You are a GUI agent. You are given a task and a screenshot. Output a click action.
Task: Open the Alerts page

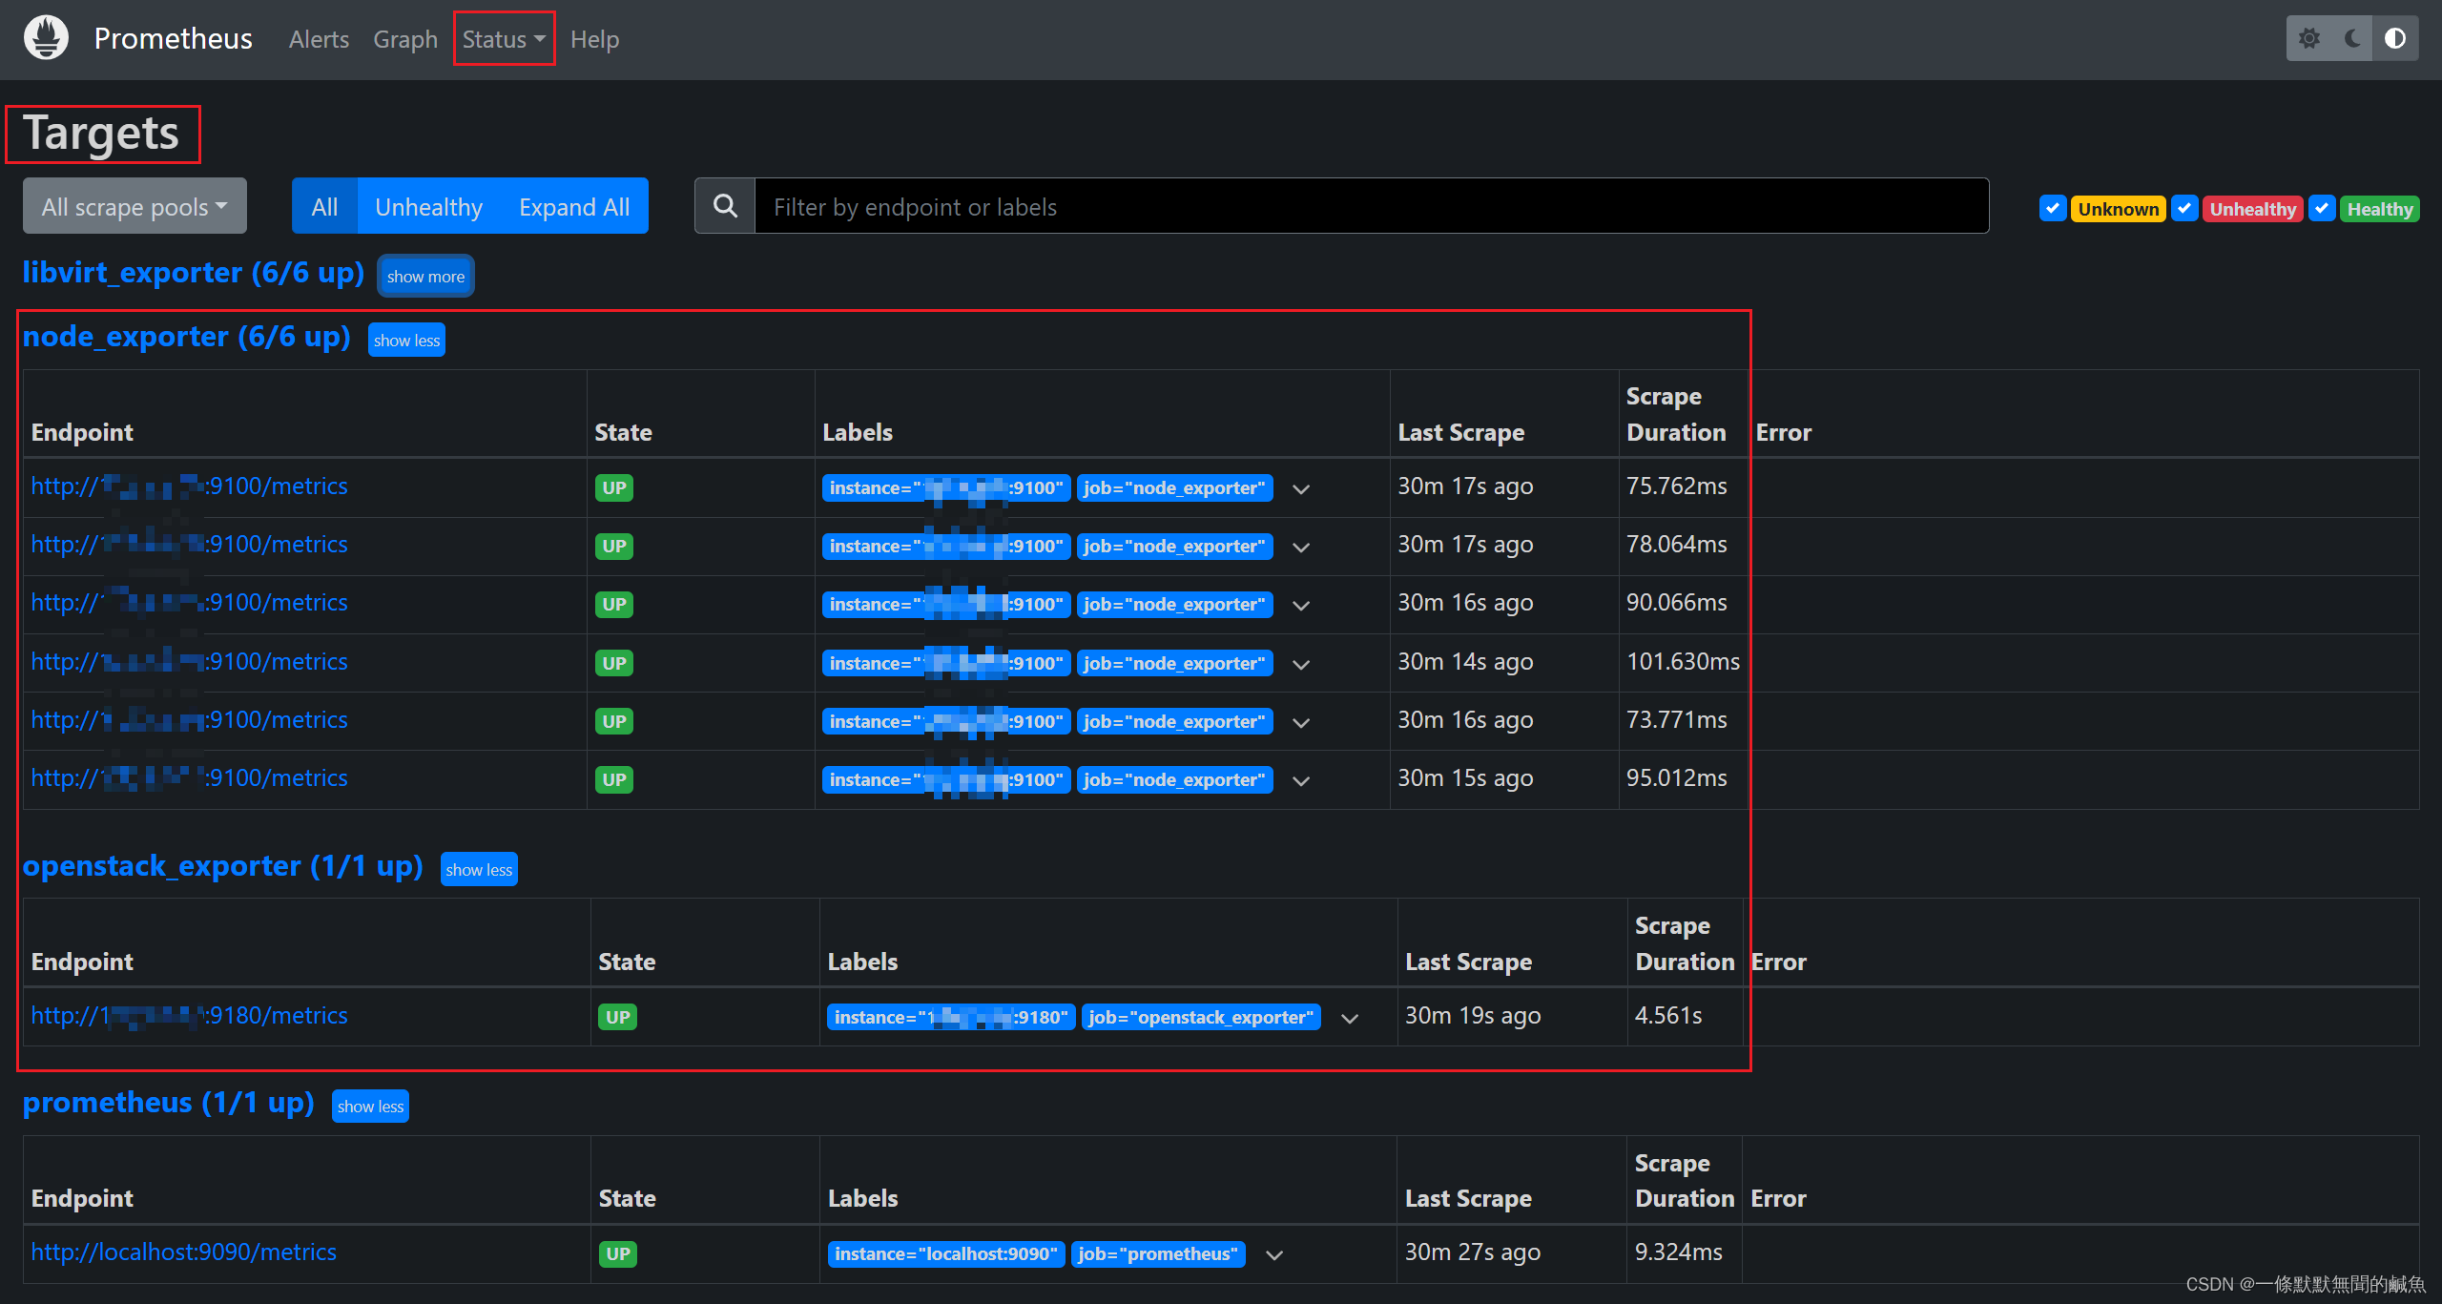point(319,39)
